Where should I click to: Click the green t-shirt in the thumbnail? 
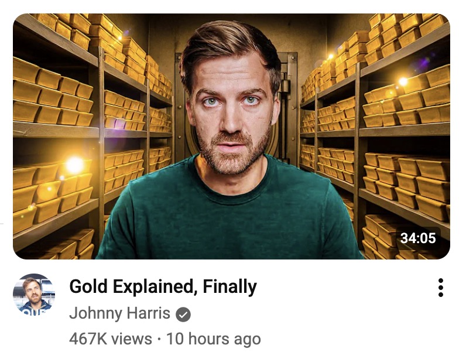click(229, 214)
